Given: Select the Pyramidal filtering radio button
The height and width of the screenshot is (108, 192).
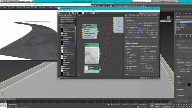Looking at the screenshot, I should point(128,54).
